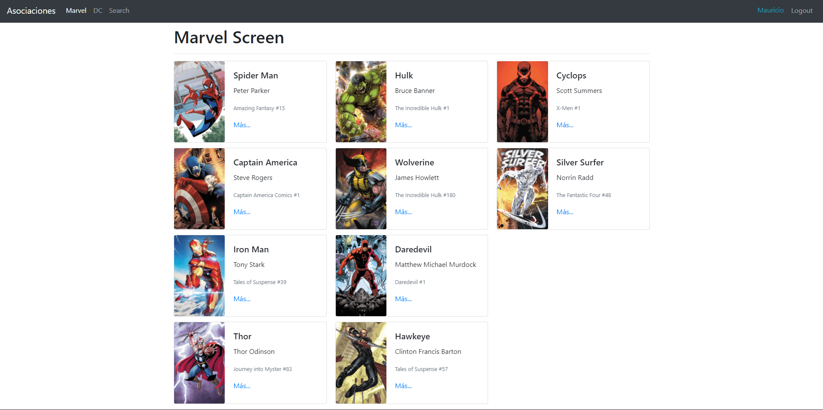The height and width of the screenshot is (410, 823).
Task: Open Más... link for Cyclops
Action: pos(565,125)
